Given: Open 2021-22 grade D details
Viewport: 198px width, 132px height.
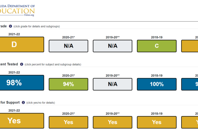Looking at the screenshot, I should tap(22, 45).
